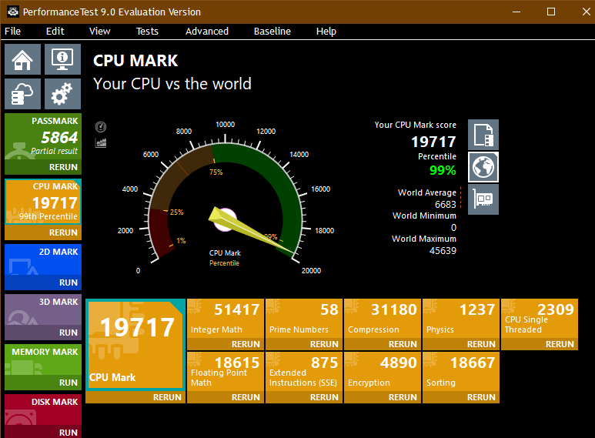
Task: Select the 3D Mark sidebar tile
Action: [43, 309]
